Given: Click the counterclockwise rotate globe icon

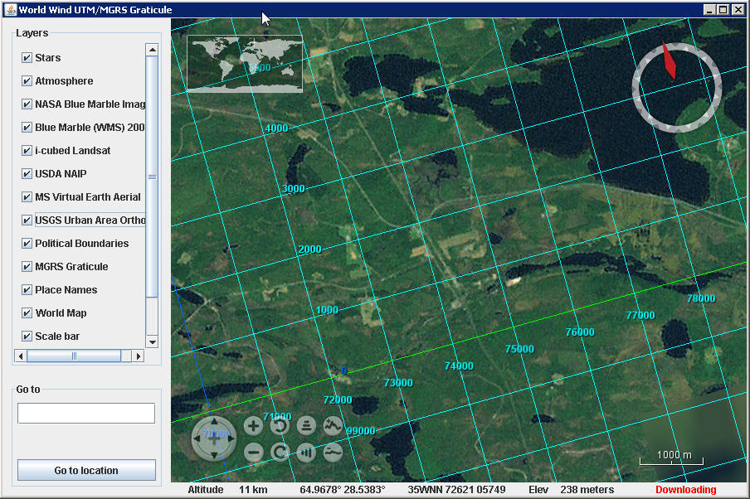Looking at the screenshot, I should pyautogui.click(x=280, y=425).
